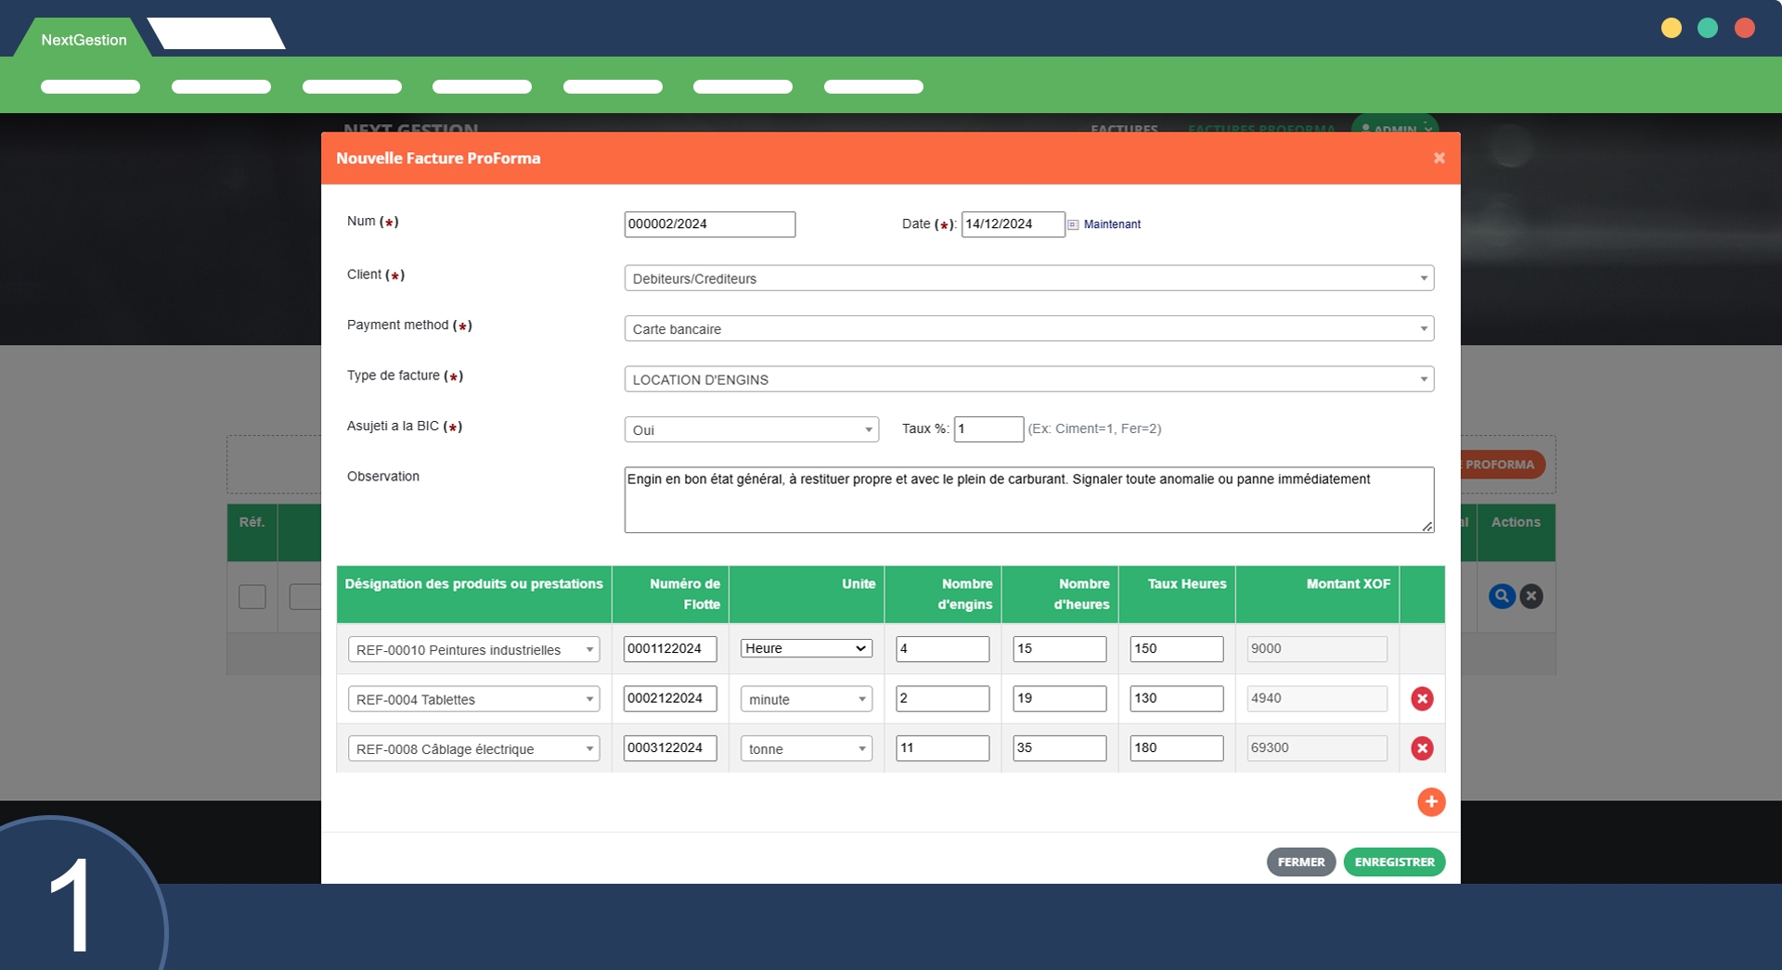Expand the Client dropdown

pos(1028,278)
